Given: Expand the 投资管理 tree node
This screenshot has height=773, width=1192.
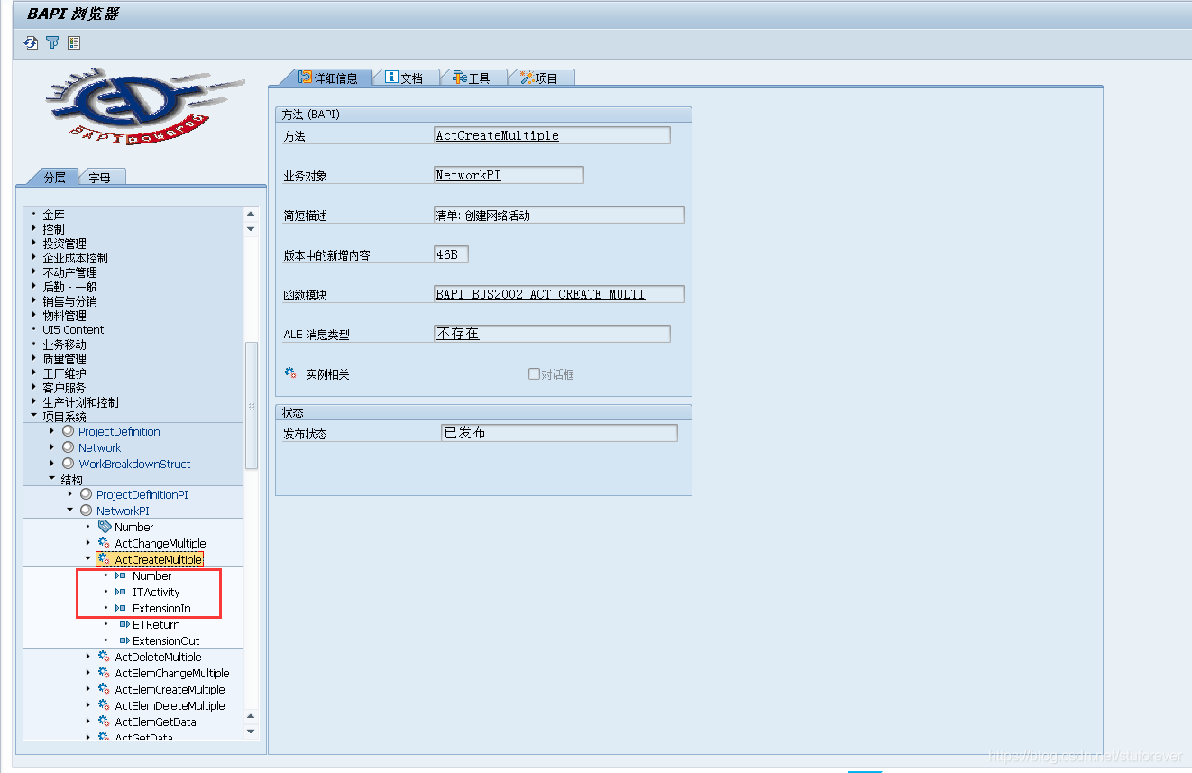Looking at the screenshot, I should click(x=33, y=244).
